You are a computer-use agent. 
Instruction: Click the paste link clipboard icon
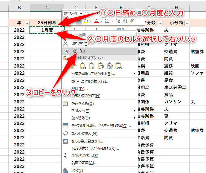click(x=118, y=66)
